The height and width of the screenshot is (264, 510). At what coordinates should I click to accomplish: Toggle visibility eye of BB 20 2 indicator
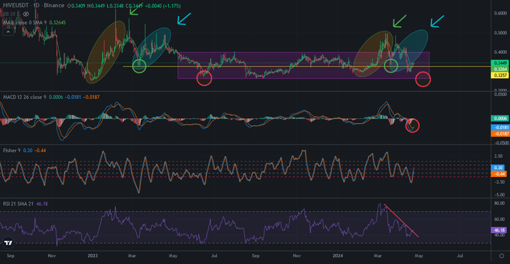26,14
